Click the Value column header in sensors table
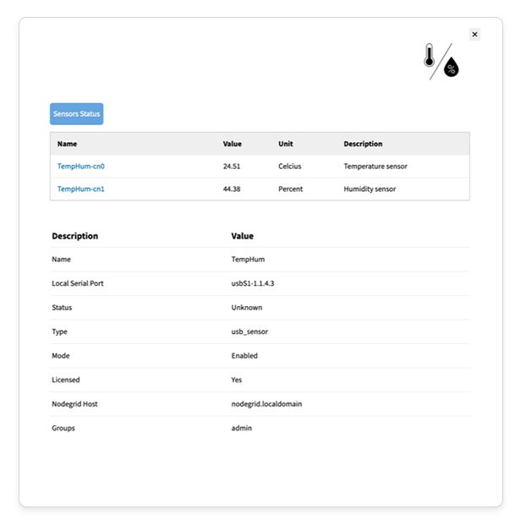Viewport: 526px width, 531px height. click(x=233, y=144)
